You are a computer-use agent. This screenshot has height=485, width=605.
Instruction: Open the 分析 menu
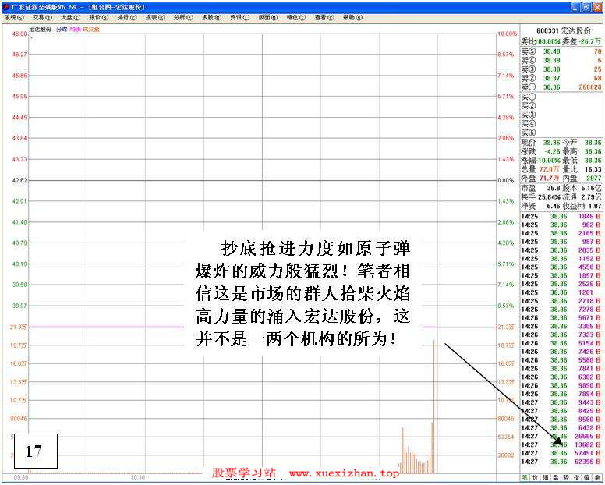coord(183,17)
